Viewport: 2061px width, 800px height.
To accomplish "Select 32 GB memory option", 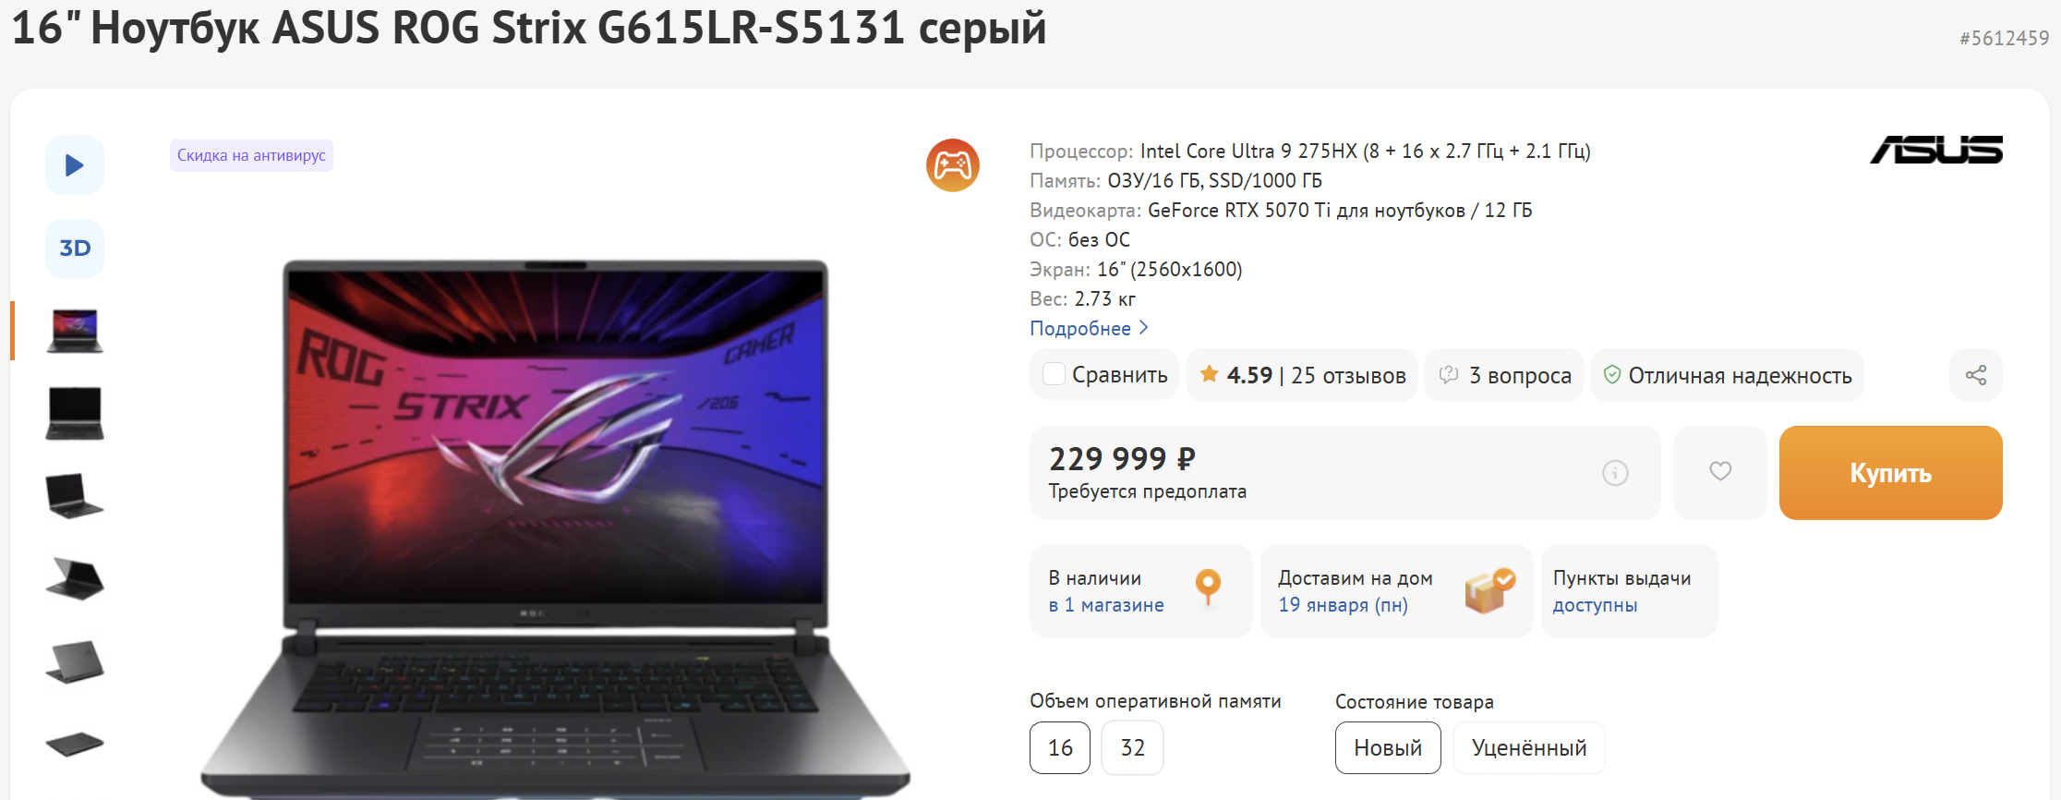I will [x=1132, y=747].
